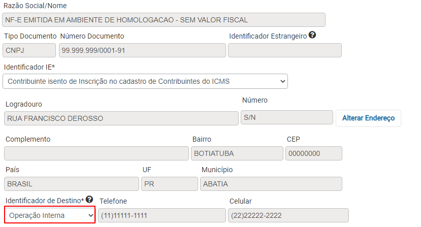The width and height of the screenshot is (421, 227).
Task: Click help icon beside Identificador de Destino
Action: coord(89,200)
